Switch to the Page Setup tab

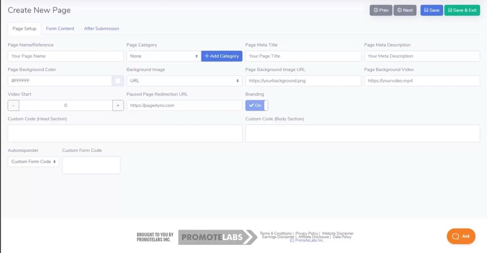coord(24,28)
